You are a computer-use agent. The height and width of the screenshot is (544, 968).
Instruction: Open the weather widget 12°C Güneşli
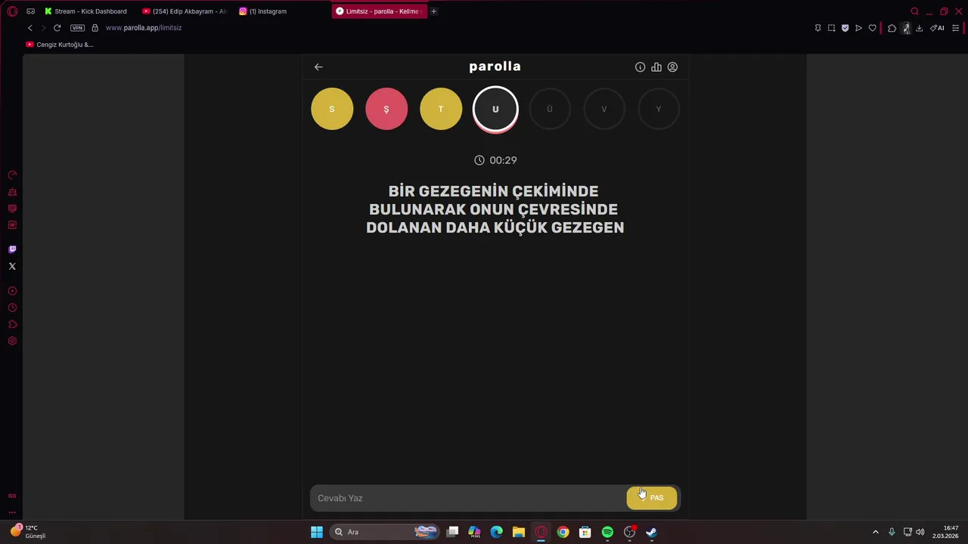(x=28, y=532)
